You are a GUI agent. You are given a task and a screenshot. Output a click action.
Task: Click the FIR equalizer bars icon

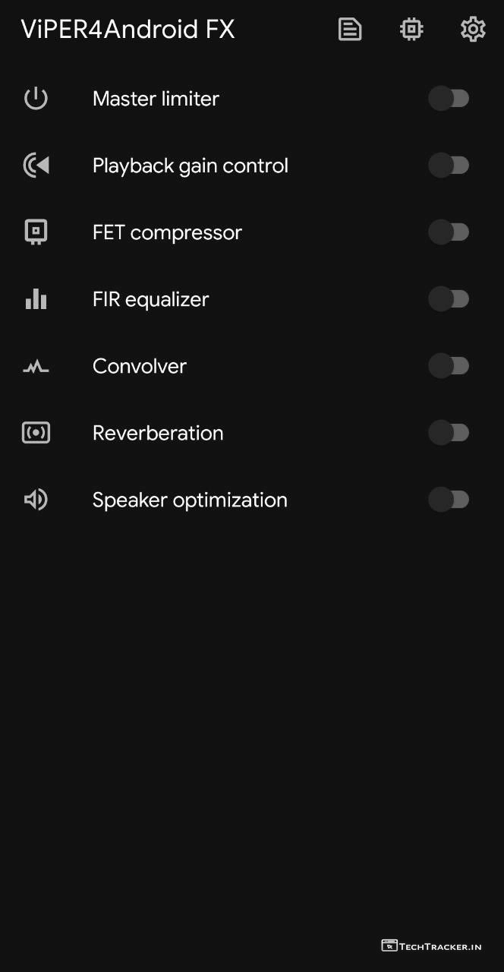point(36,299)
